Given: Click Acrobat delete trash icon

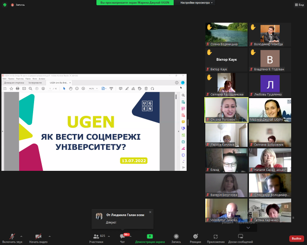Looking at the screenshot, I should 146,89.
